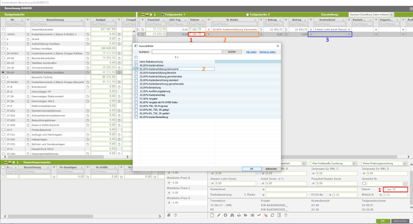Click the 'Alle Zeilen' link

click(x=251, y=52)
